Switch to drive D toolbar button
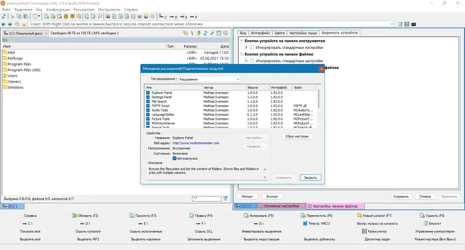The image size is (465, 250). pos(174,17)
